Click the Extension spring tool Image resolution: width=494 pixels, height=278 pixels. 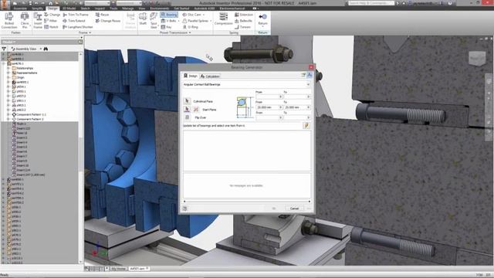click(x=244, y=15)
